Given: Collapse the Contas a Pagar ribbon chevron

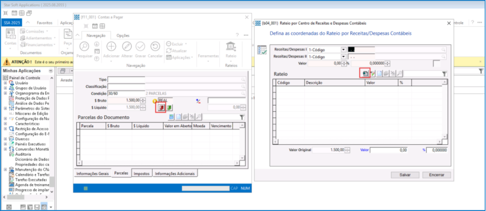Looking at the screenshot, I should pos(77,35).
